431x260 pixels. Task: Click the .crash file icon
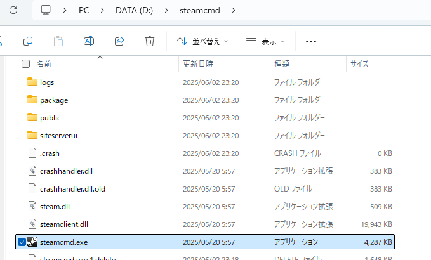pyautogui.click(x=32, y=153)
